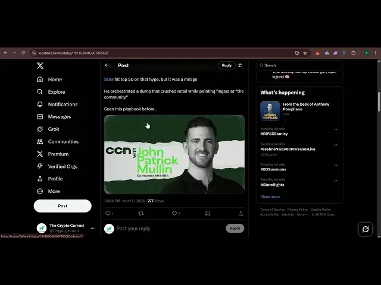The width and height of the screenshot is (381, 285).
Task: Click the Premium X icon
Action: (40, 154)
